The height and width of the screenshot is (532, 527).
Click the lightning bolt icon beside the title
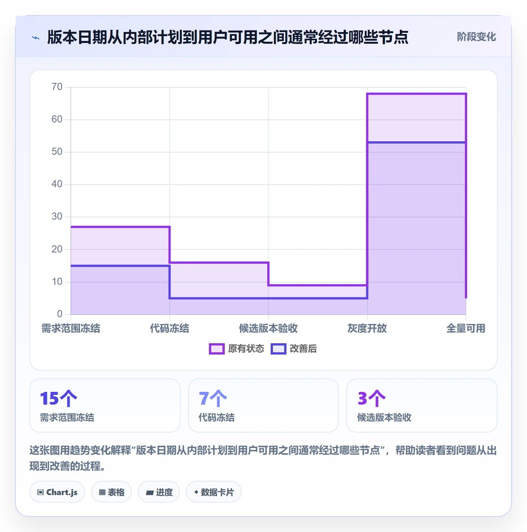(x=36, y=38)
